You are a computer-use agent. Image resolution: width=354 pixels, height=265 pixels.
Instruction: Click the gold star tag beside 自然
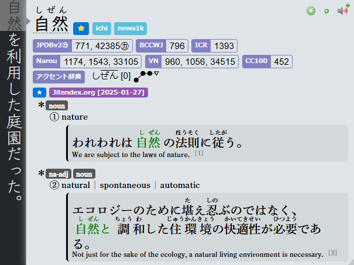click(x=81, y=28)
